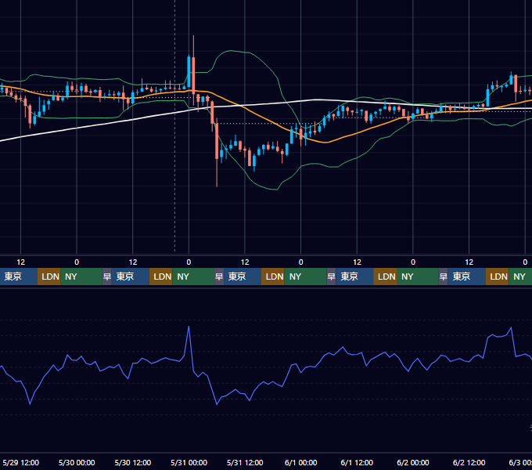Select the 早 early-session block before 5/31 東京
This screenshot has height=470, width=532.
219,277
